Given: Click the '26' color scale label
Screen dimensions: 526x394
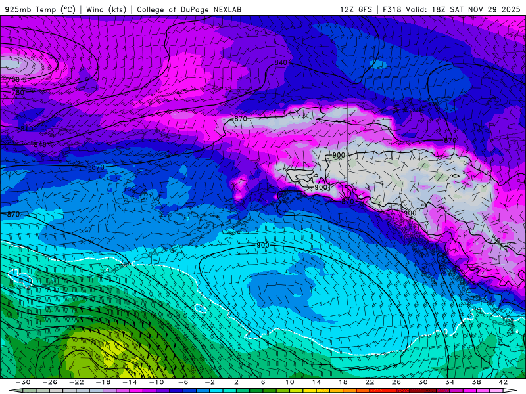Looking at the screenshot, I should pyautogui.click(x=396, y=382).
